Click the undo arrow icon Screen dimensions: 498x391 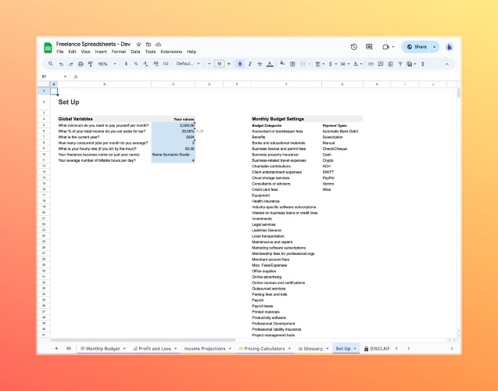61,64
